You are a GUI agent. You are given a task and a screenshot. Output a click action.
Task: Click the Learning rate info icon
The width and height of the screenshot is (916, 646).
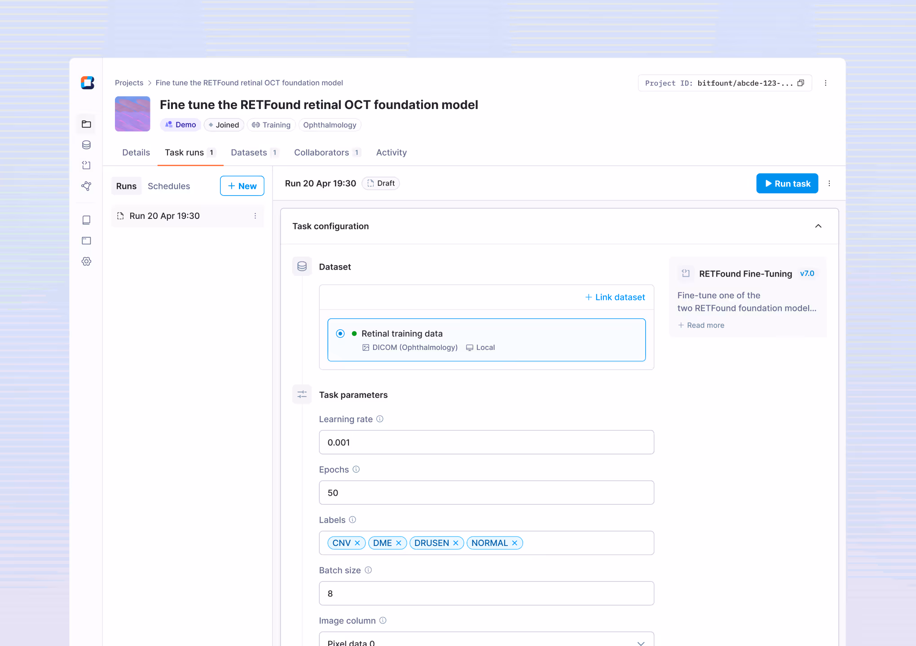380,419
